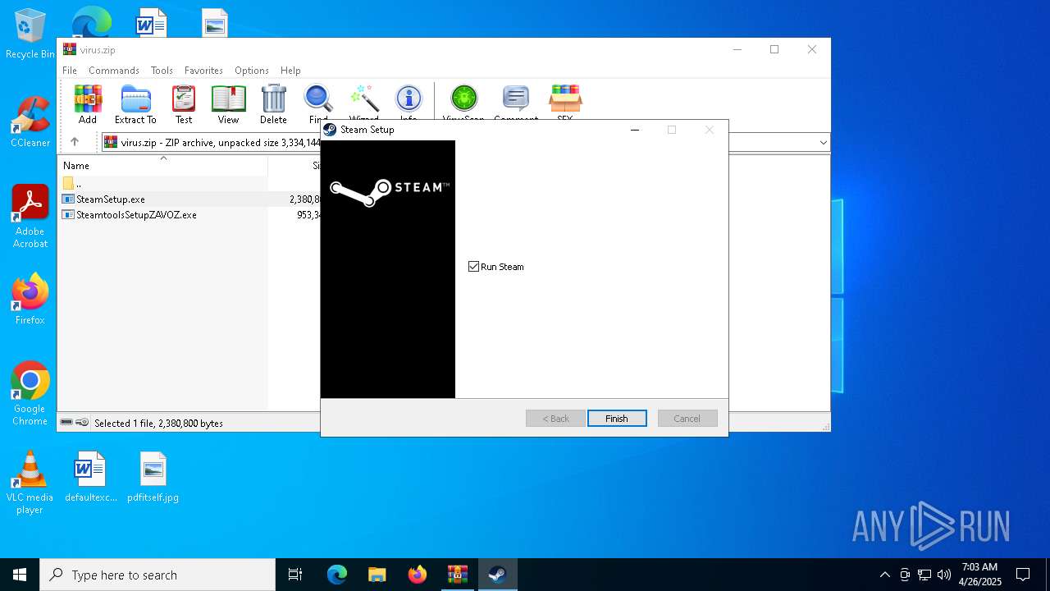Open the Windows Start menu
The width and height of the screenshot is (1050, 591).
pos(20,575)
